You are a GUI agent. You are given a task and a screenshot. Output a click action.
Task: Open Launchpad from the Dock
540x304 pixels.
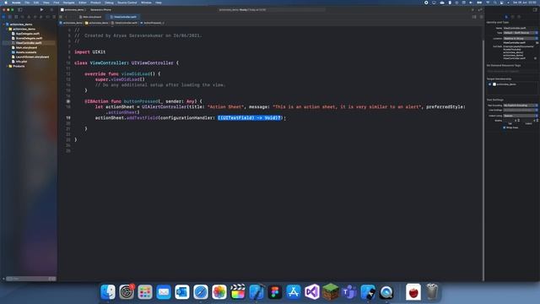point(145,292)
